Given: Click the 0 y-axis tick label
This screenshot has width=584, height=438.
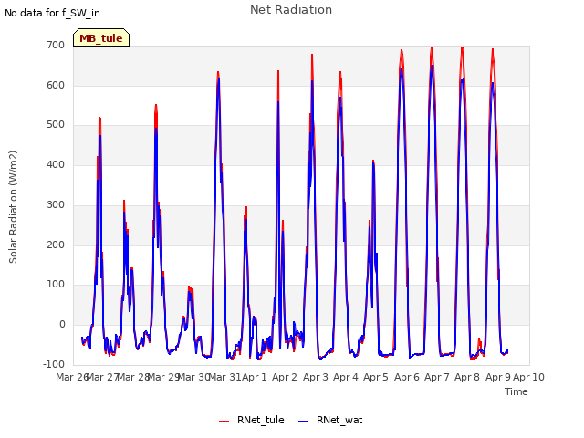Looking at the screenshot, I should click(x=62, y=325).
